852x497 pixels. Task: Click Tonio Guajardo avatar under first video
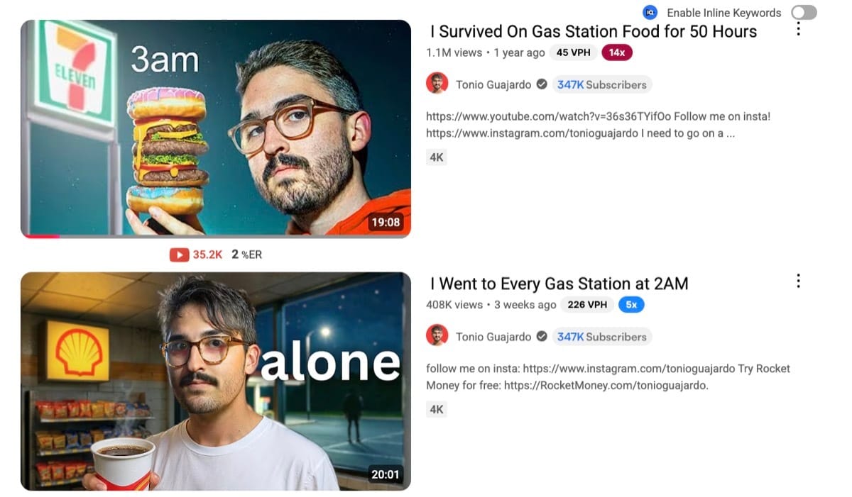(437, 84)
